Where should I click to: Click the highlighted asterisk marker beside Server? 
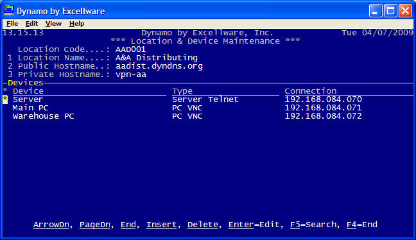(x=5, y=99)
